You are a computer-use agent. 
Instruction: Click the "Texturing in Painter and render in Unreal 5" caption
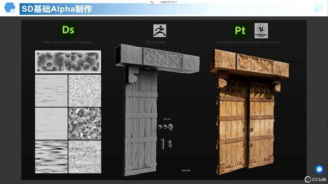click(248, 42)
